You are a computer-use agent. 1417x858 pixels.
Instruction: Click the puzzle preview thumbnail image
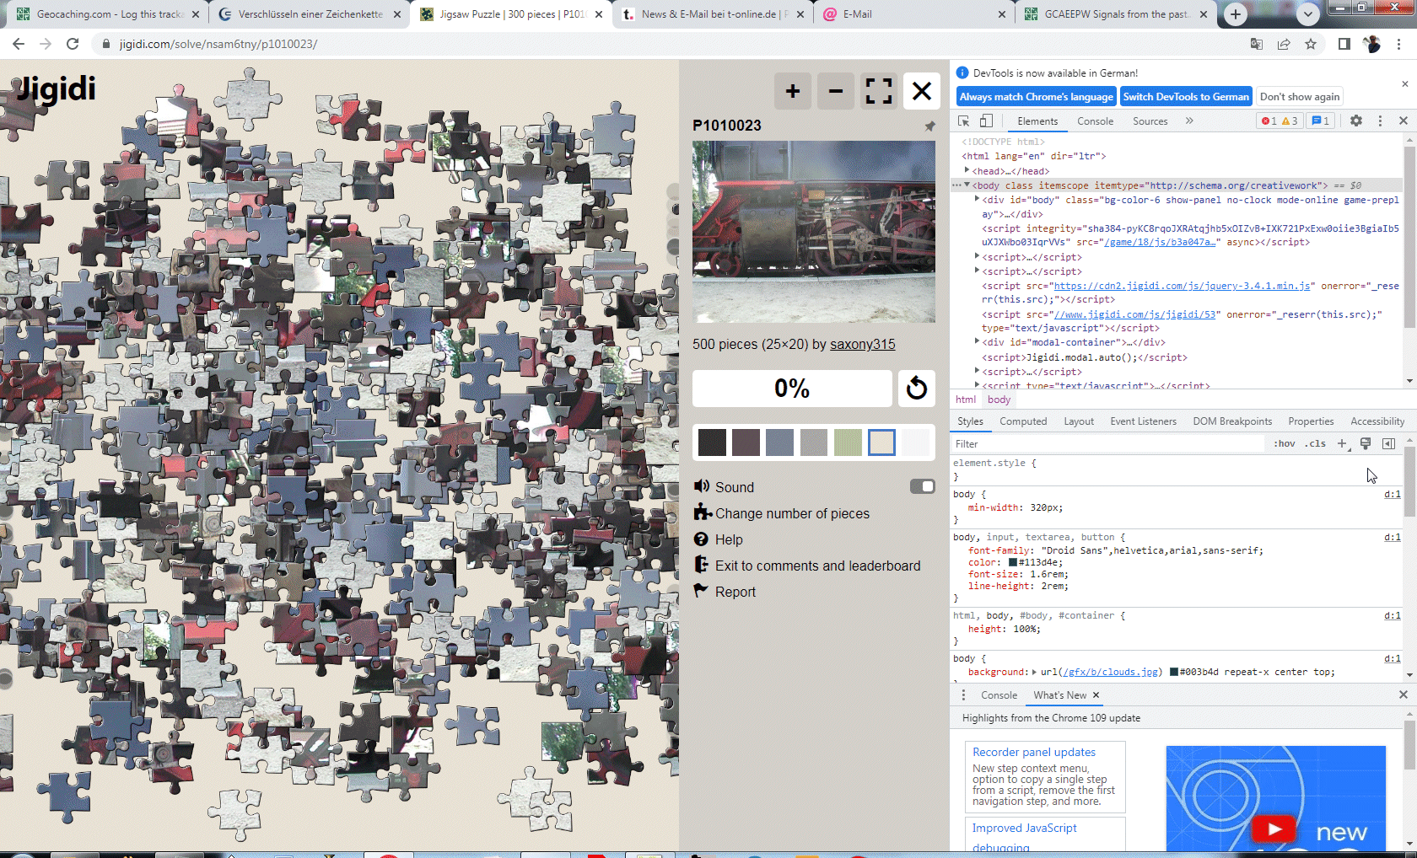(x=813, y=232)
